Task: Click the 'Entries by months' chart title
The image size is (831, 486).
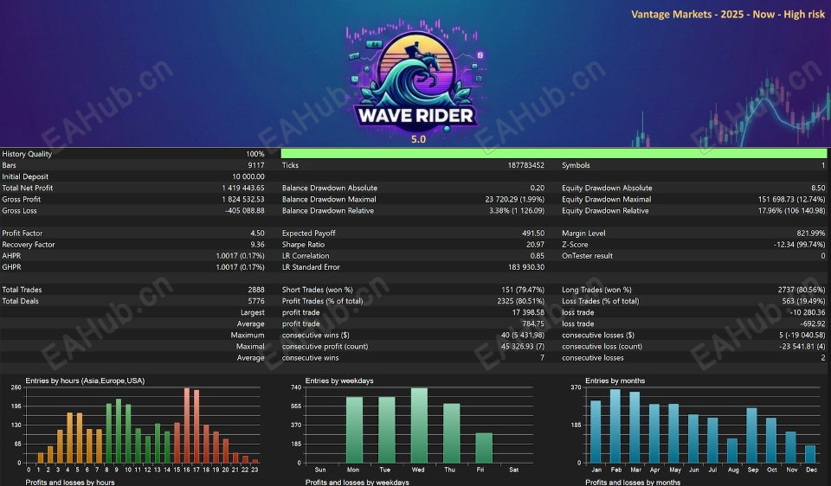Action: click(615, 380)
